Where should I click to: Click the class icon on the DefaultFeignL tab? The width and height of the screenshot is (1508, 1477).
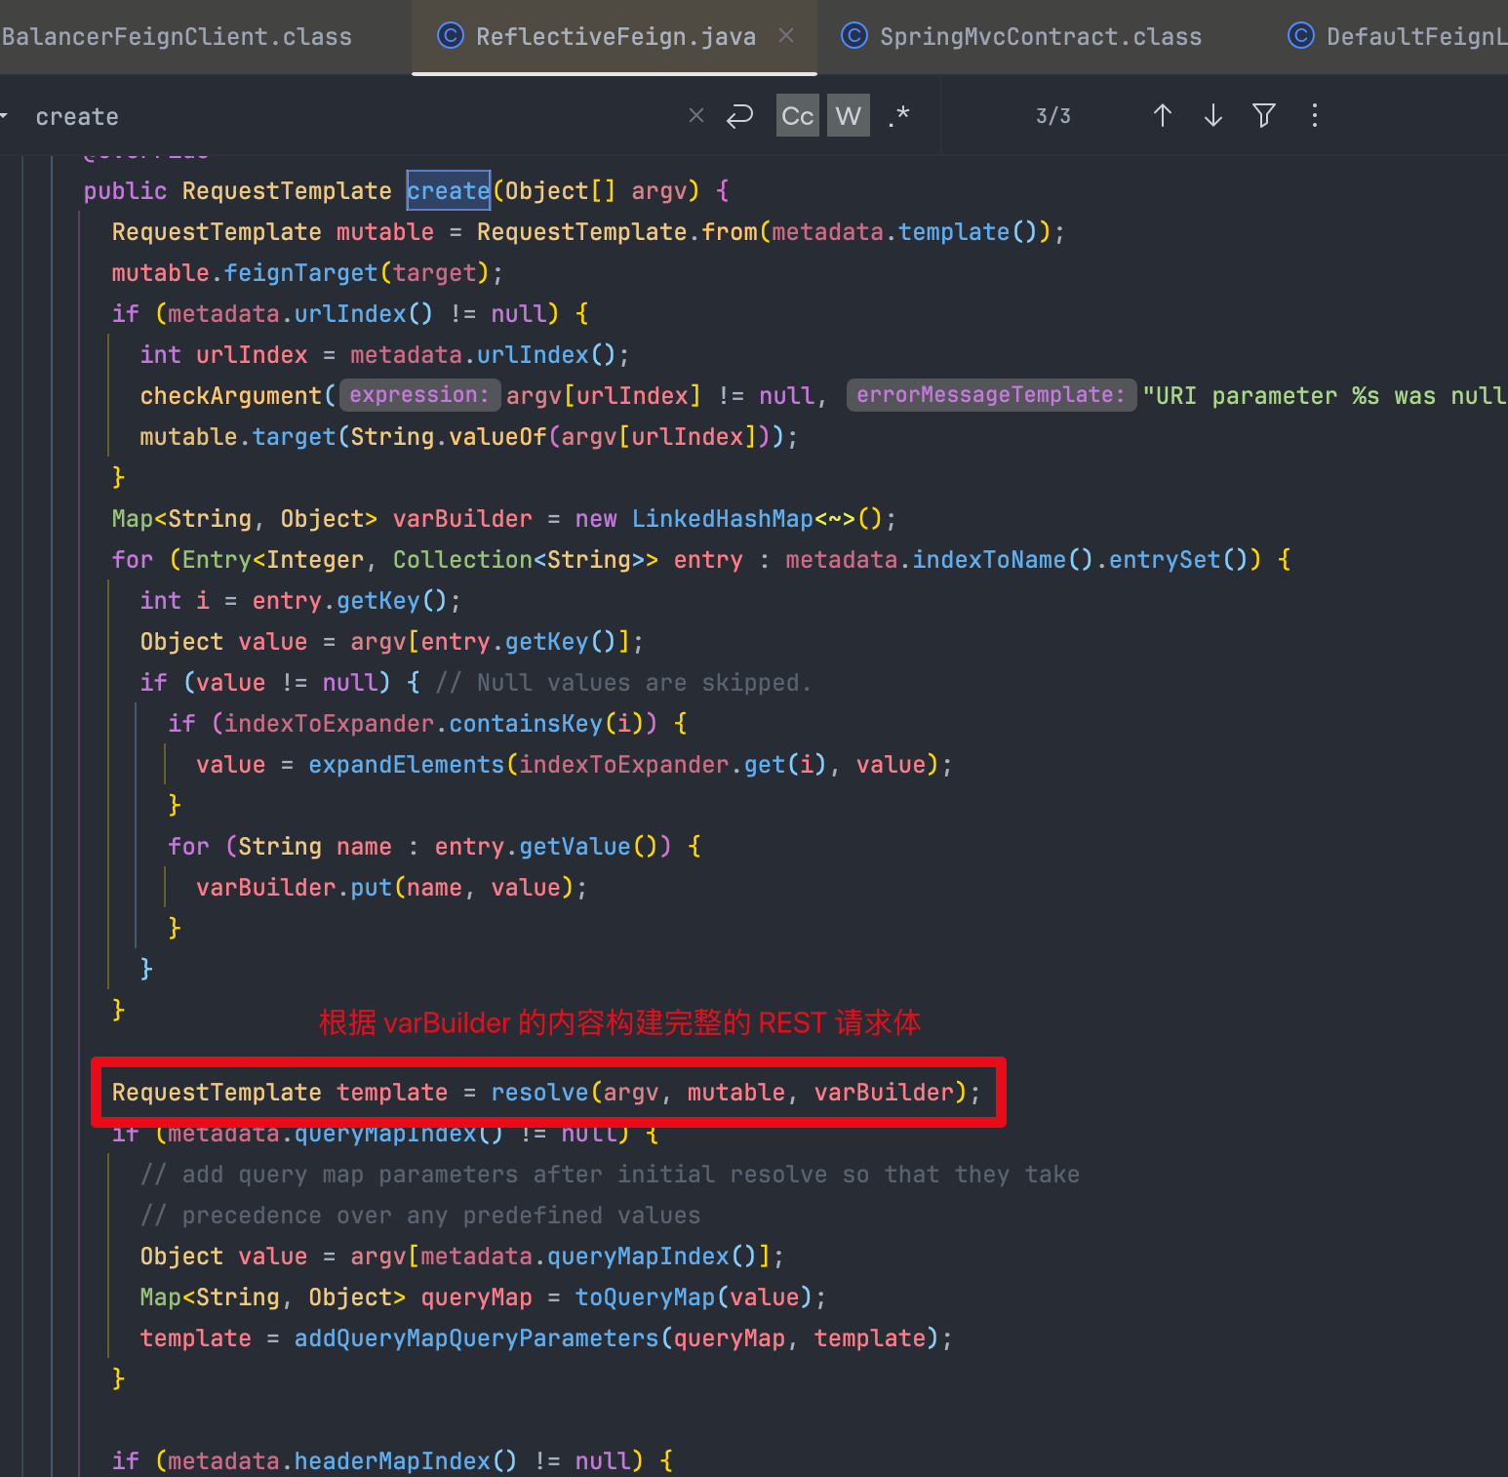pos(1301,36)
